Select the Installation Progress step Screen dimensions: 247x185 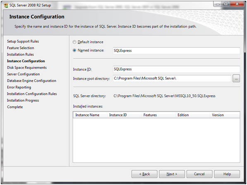click(x=23, y=101)
